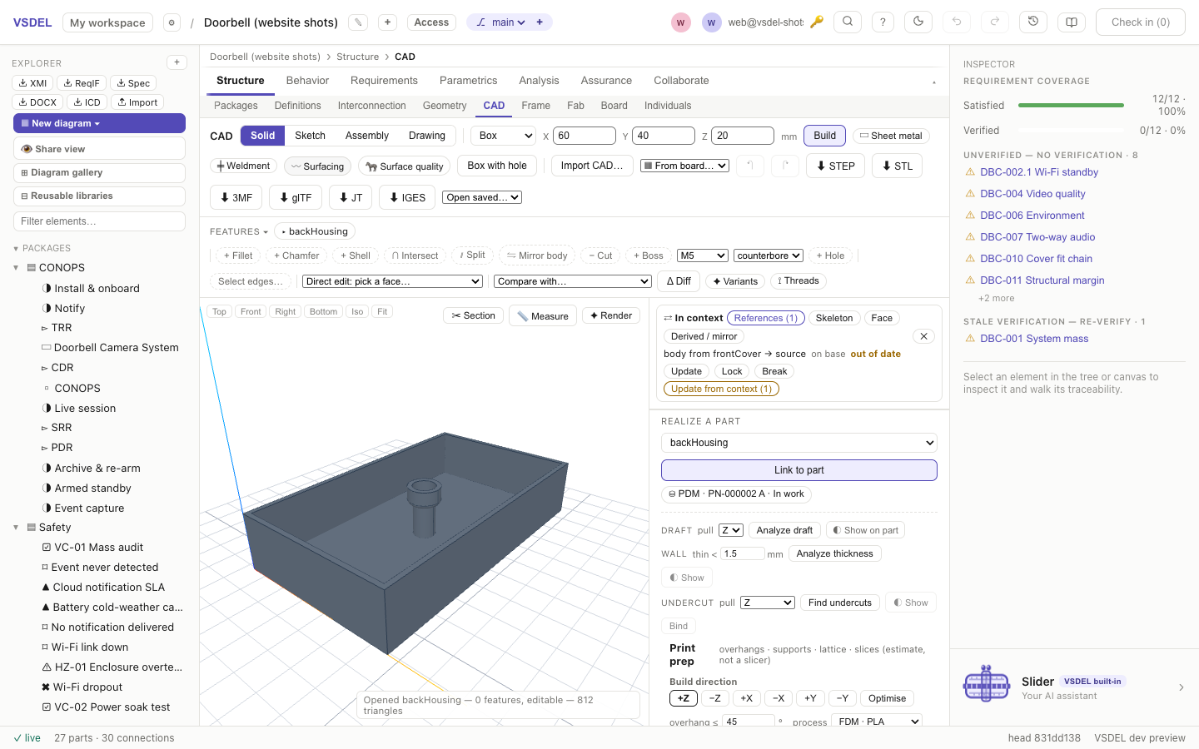Image resolution: width=1199 pixels, height=749 pixels.
Task: Toggle Show on part for draft
Action: tap(866, 530)
